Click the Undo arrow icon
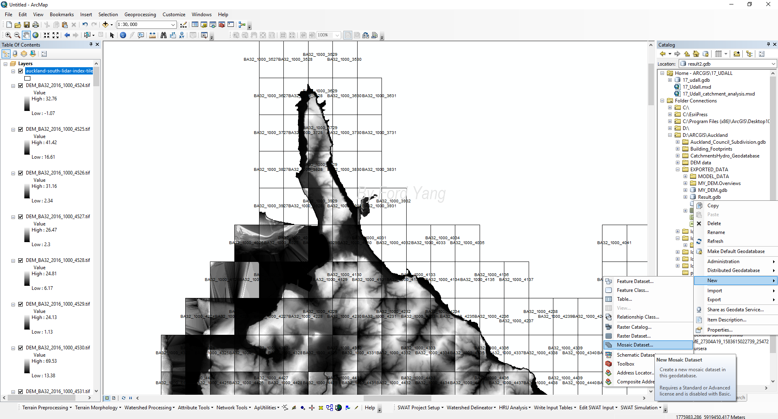The height and width of the screenshot is (419, 778). (x=85, y=25)
